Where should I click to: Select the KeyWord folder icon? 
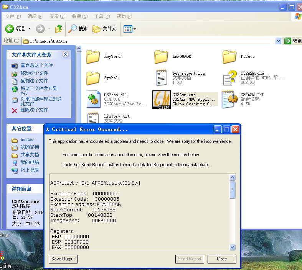(x=93, y=57)
